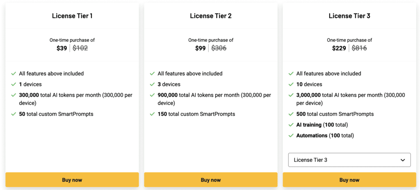Select the License Tier 2 heading

click(x=211, y=16)
